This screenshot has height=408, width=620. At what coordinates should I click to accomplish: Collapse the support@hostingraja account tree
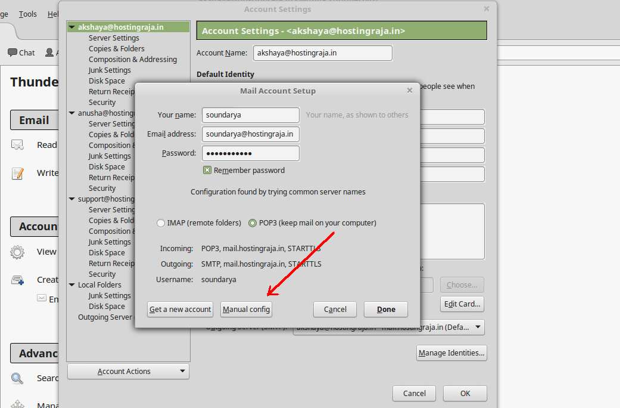[x=72, y=199]
